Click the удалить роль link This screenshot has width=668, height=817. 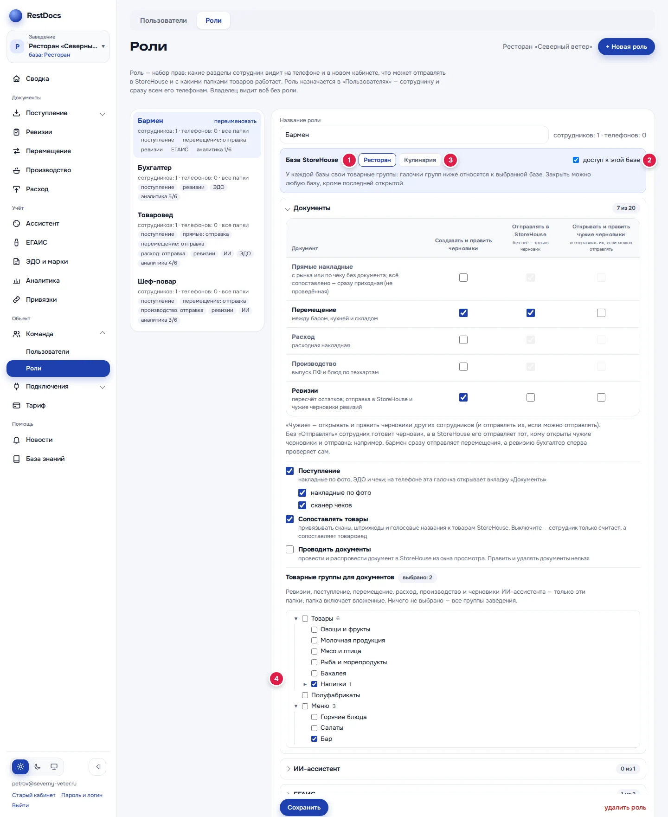(625, 808)
